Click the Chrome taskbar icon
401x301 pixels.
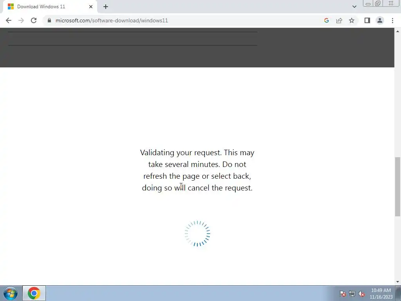click(34, 293)
